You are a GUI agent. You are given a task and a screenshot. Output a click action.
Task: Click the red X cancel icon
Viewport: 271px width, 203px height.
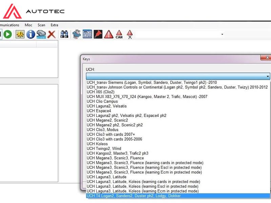(x=51, y=35)
